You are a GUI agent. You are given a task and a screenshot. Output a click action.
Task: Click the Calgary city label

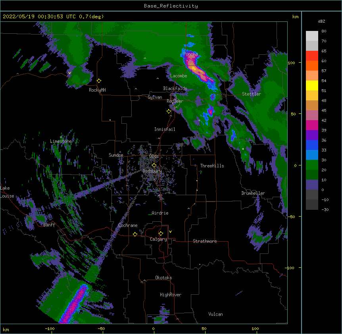(x=159, y=239)
